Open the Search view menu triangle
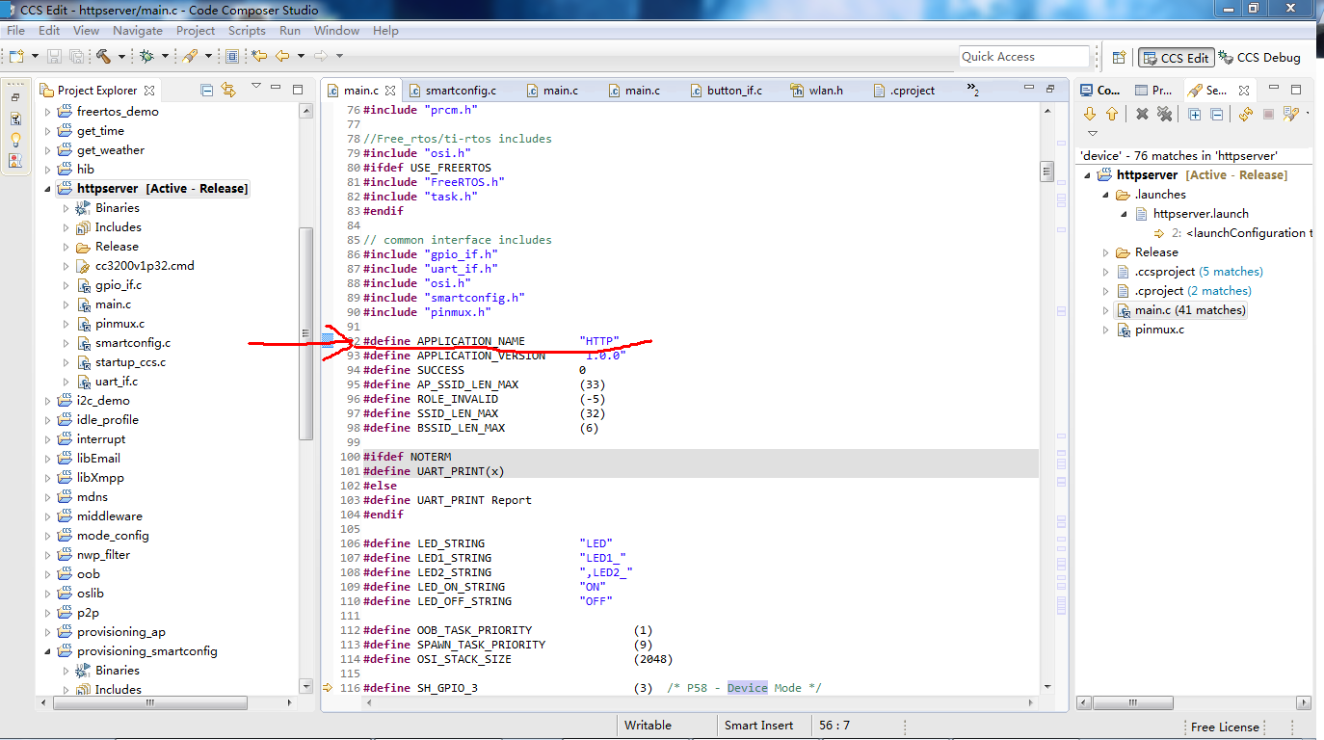Screen dimensions: 1324x740 coord(1092,134)
